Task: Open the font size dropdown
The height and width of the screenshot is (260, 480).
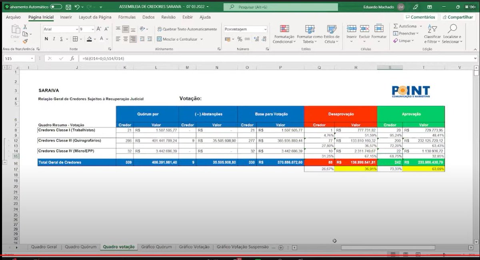Action: (92, 29)
